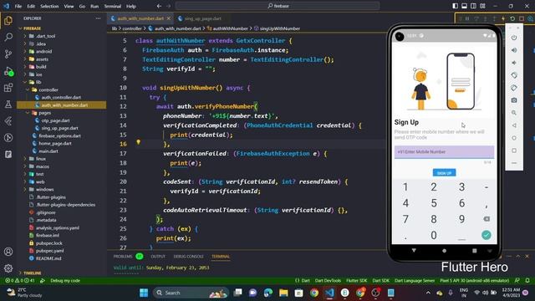Open the Terminal menu
This screenshot has height=301, width=535.
pyautogui.click(x=113, y=6)
